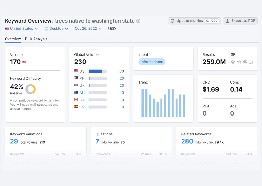Image resolution: width=262 pixels, height=186 pixels.
Task: Open the Desktop device dropdown
Action: 56,29
